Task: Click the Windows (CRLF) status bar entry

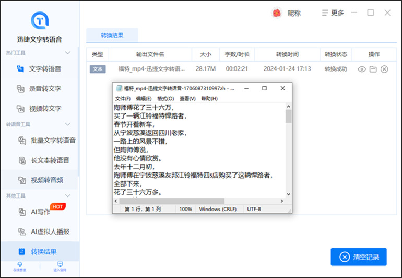Action: 218,209
